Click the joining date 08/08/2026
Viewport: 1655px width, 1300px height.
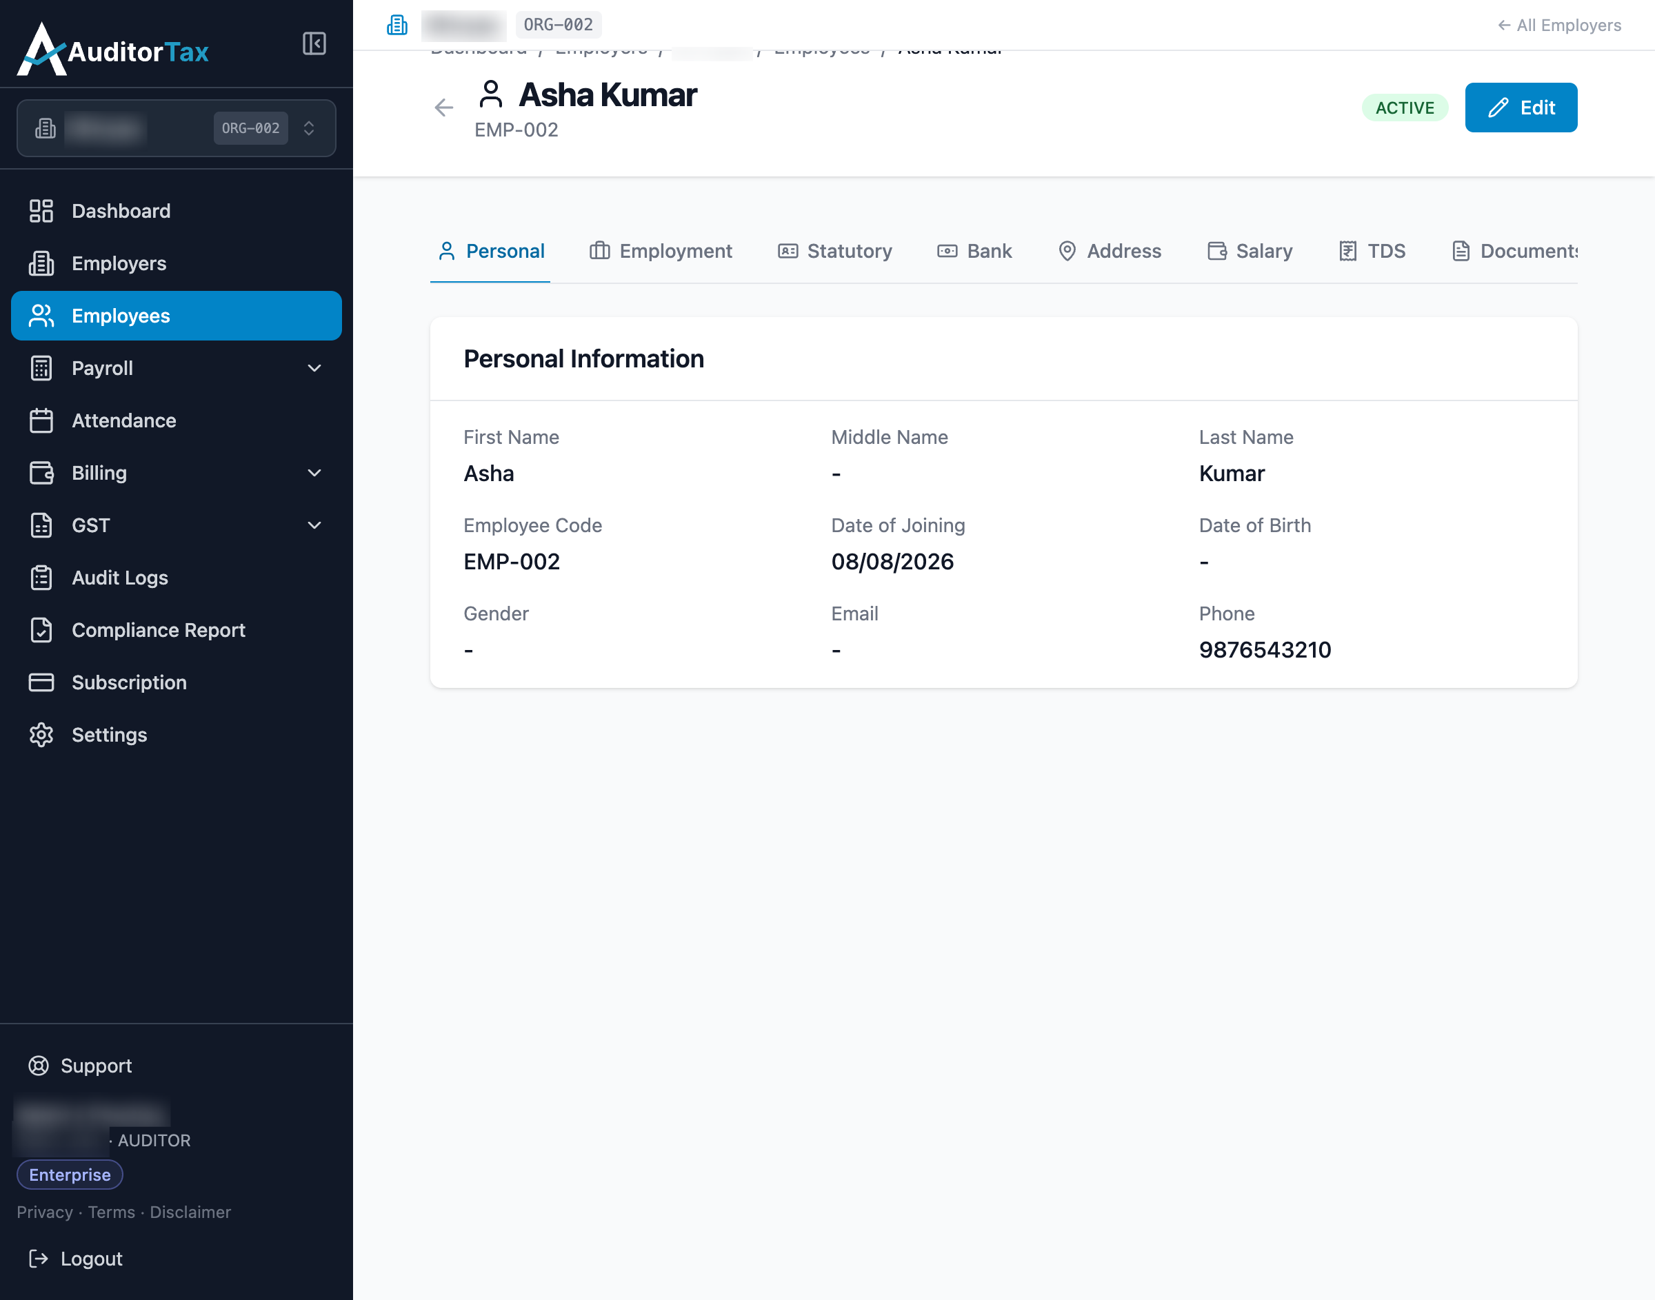click(x=892, y=562)
